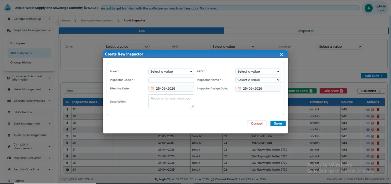Open the Inspector Assign Date calendar icon
The width and height of the screenshot is (391, 184).
tap(239, 88)
